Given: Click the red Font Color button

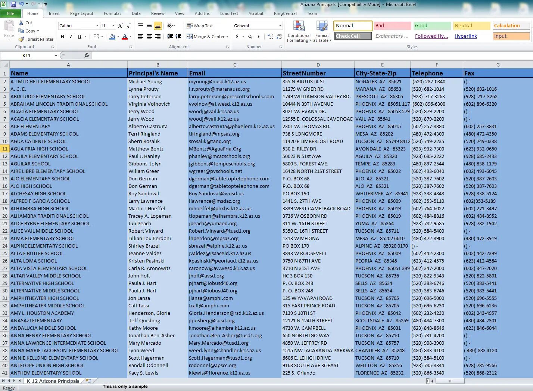Looking at the screenshot, I should (125, 37).
